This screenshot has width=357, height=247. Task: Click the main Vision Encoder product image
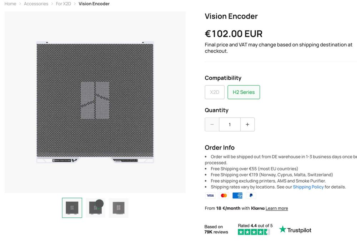coord(95,102)
